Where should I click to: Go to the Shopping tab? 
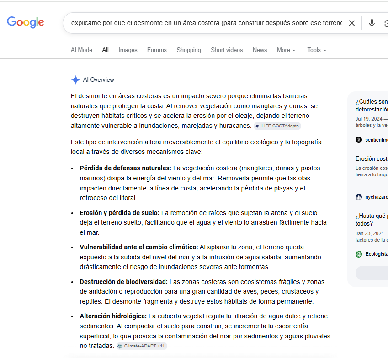point(189,50)
